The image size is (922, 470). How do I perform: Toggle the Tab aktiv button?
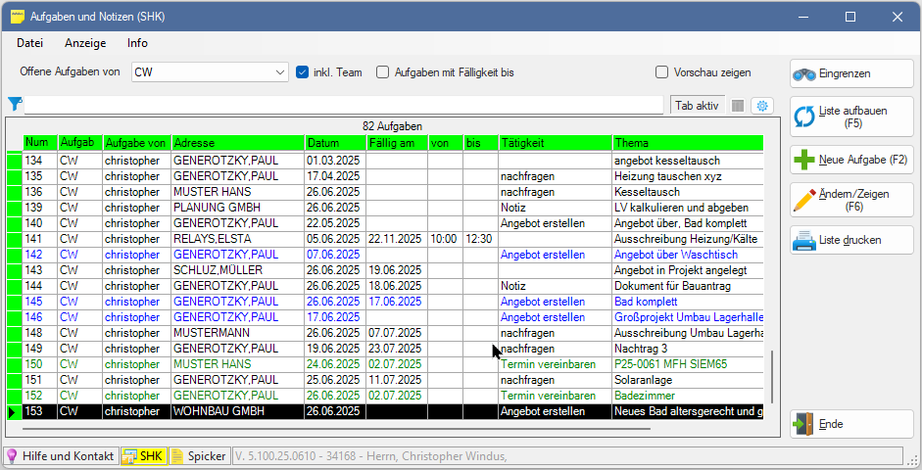pyautogui.click(x=698, y=106)
